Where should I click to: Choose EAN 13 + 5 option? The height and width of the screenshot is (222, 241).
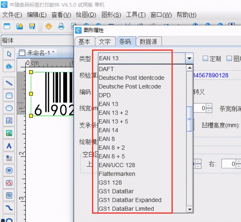click(x=142, y=121)
